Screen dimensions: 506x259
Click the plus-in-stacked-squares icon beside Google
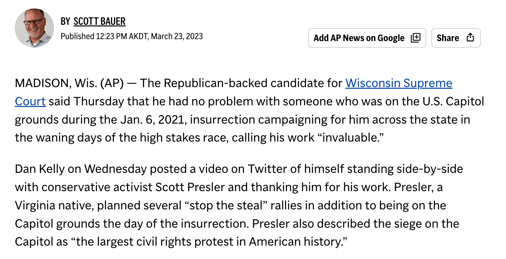416,38
